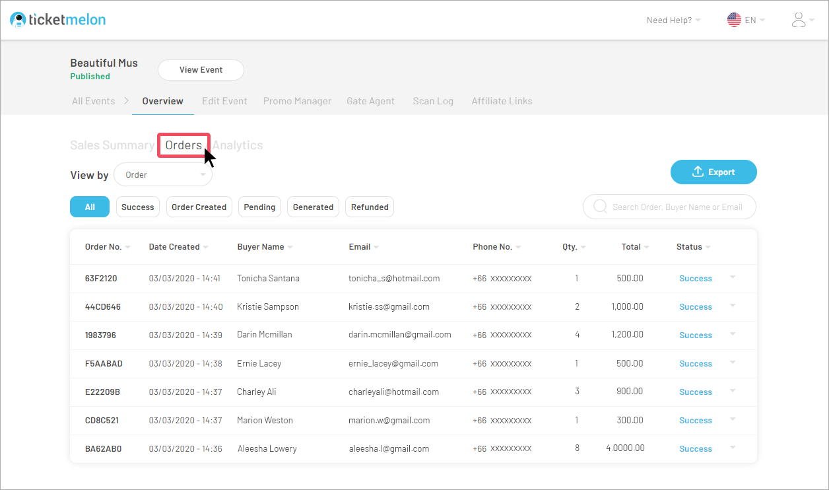Switch to the Sales Summary tab
829x490 pixels.
pos(112,145)
